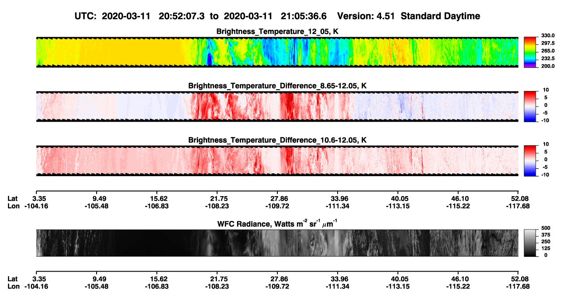Click latitude 27.86 on the axis above WFC Radiance
Screen dimensions: 576x296
(x=277, y=198)
